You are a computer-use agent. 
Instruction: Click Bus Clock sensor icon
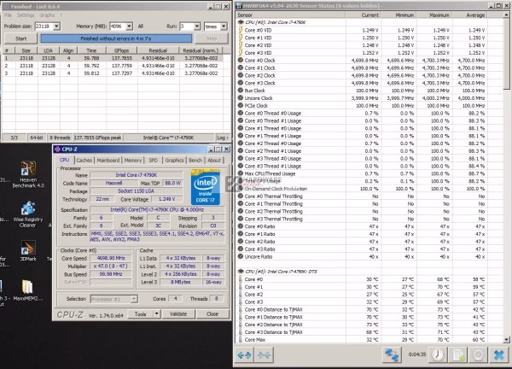point(241,91)
